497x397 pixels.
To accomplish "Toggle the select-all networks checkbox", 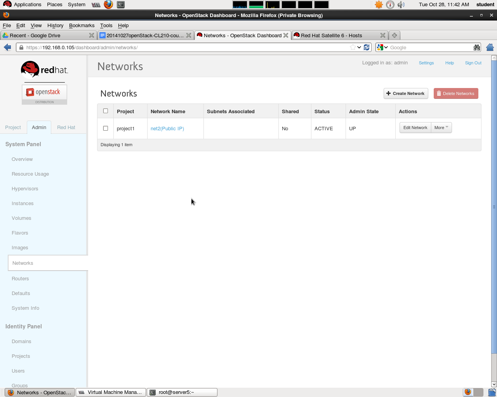I will (x=106, y=111).
